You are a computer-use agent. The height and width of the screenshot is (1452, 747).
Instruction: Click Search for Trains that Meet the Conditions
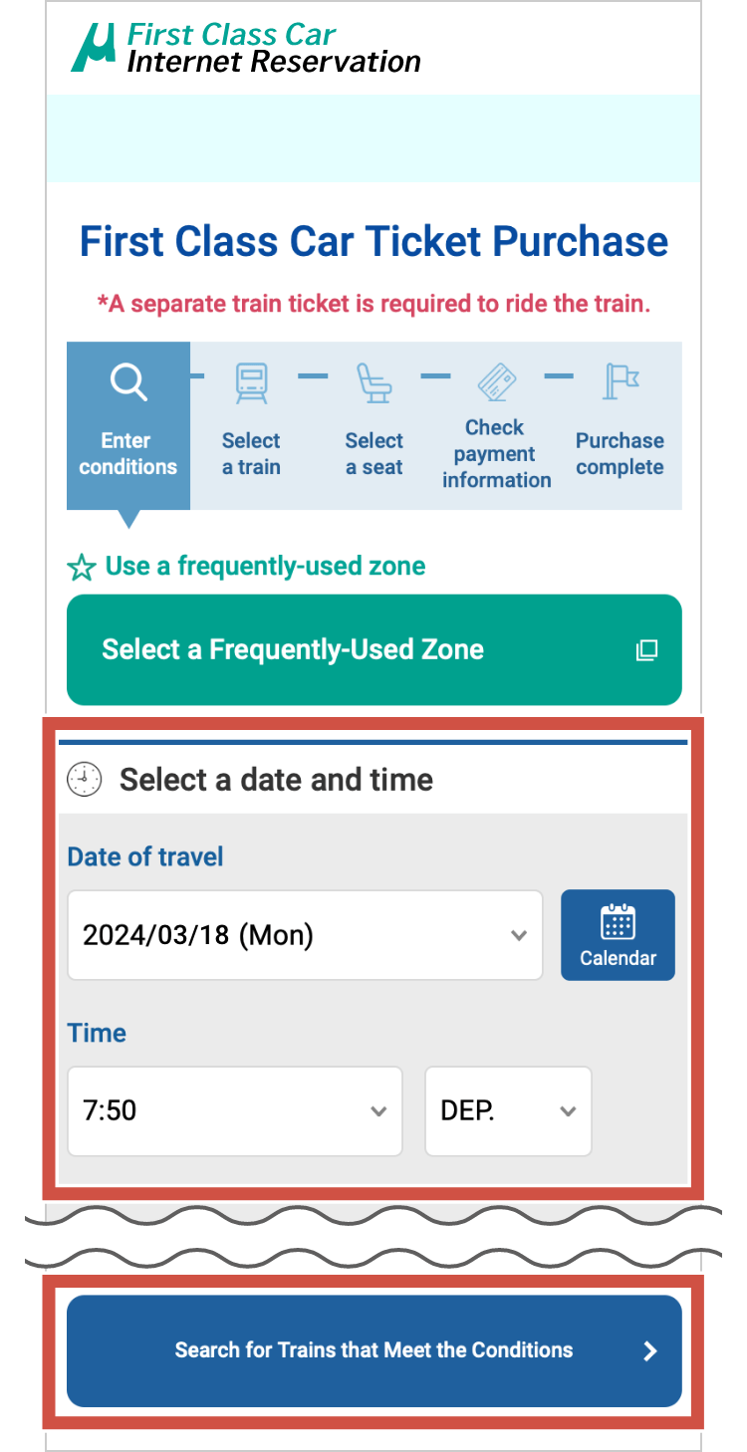tap(374, 1350)
